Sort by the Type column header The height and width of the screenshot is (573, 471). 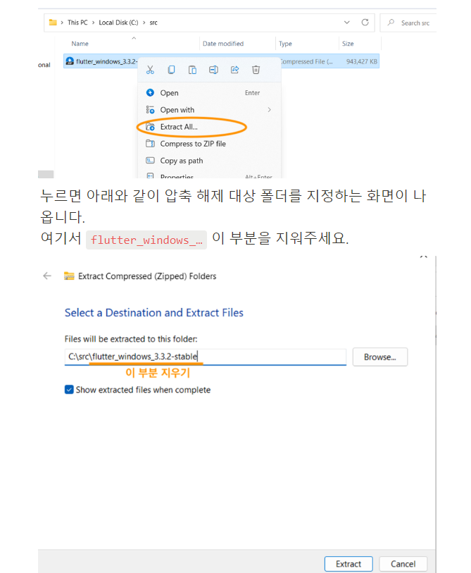click(285, 44)
